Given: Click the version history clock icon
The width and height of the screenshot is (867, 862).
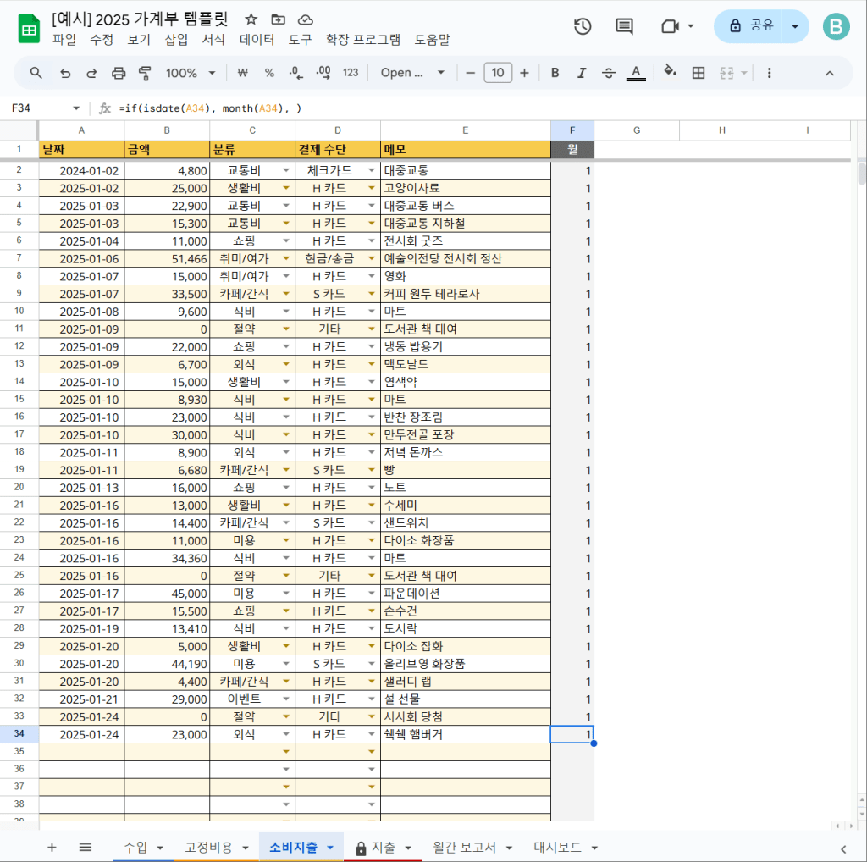Looking at the screenshot, I should coord(583,26).
